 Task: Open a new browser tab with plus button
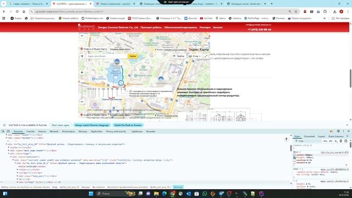click(x=272, y=4)
